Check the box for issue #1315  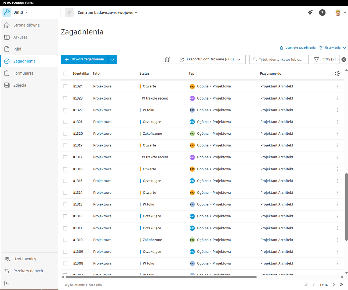[65, 181]
